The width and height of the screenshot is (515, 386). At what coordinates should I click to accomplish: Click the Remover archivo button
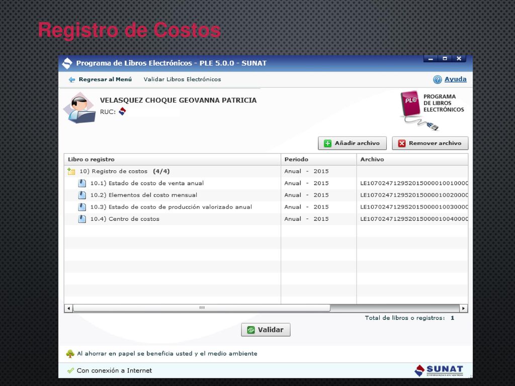(430, 143)
